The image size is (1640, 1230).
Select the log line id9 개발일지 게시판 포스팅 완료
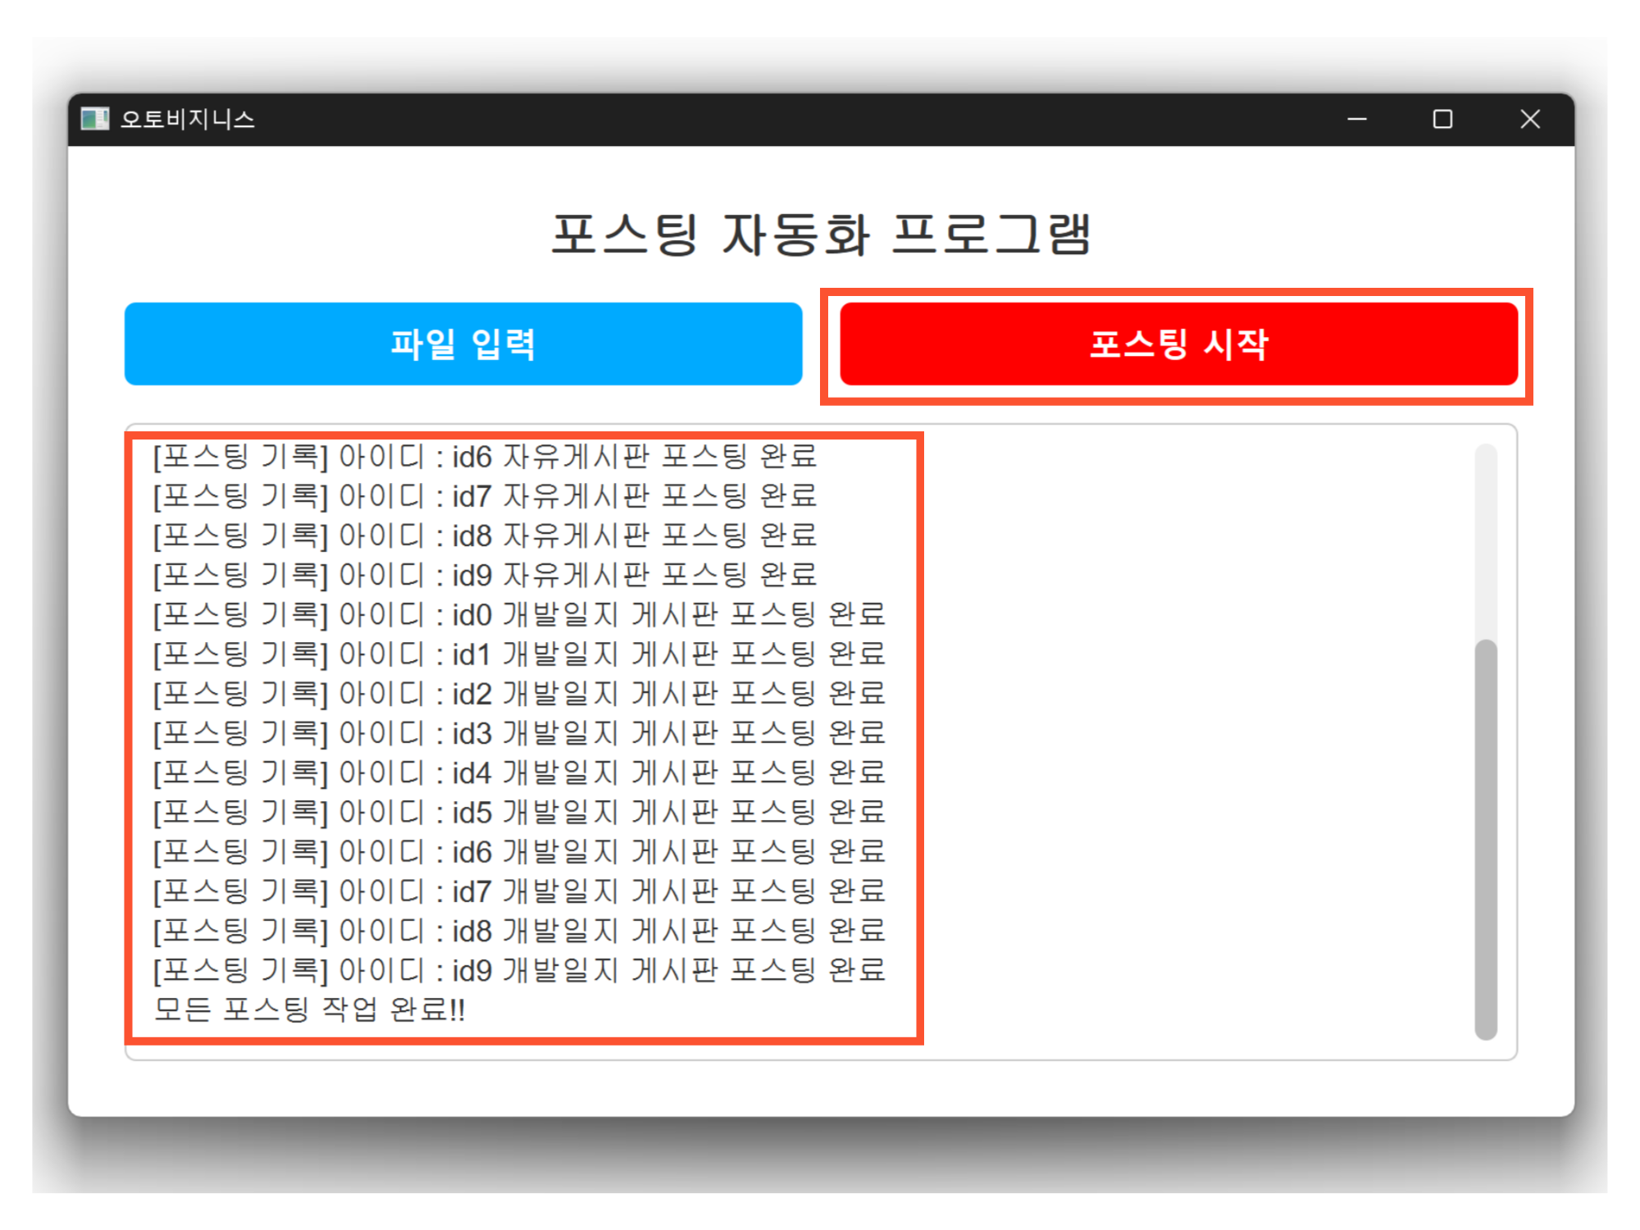pyautogui.click(x=520, y=970)
